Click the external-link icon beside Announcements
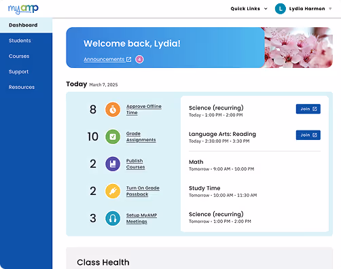This screenshot has width=341, height=269. coord(129,59)
